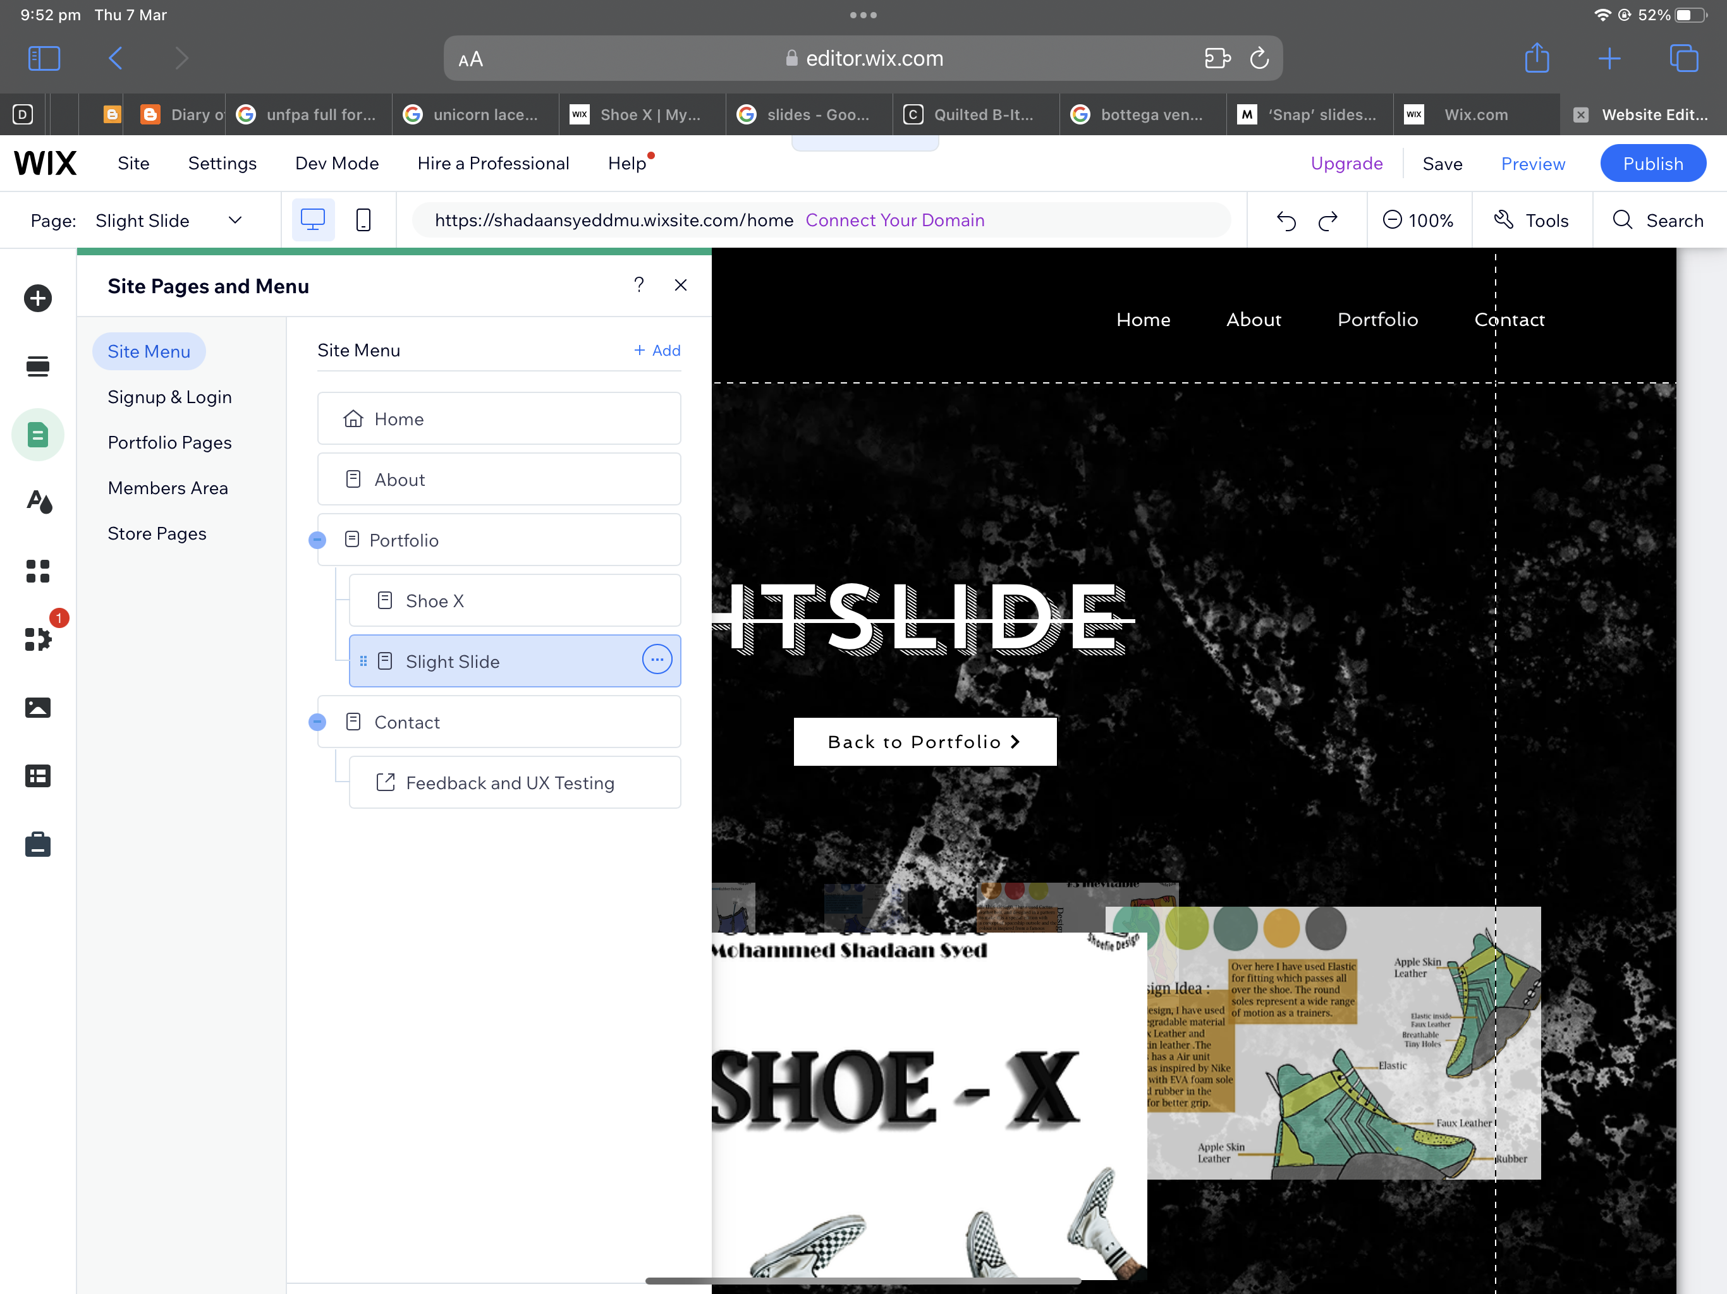Click Connect Your Domain link
The width and height of the screenshot is (1727, 1294).
click(894, 220)
